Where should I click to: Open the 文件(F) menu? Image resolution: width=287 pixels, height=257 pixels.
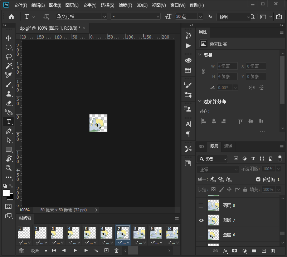(x=20, y=5)
